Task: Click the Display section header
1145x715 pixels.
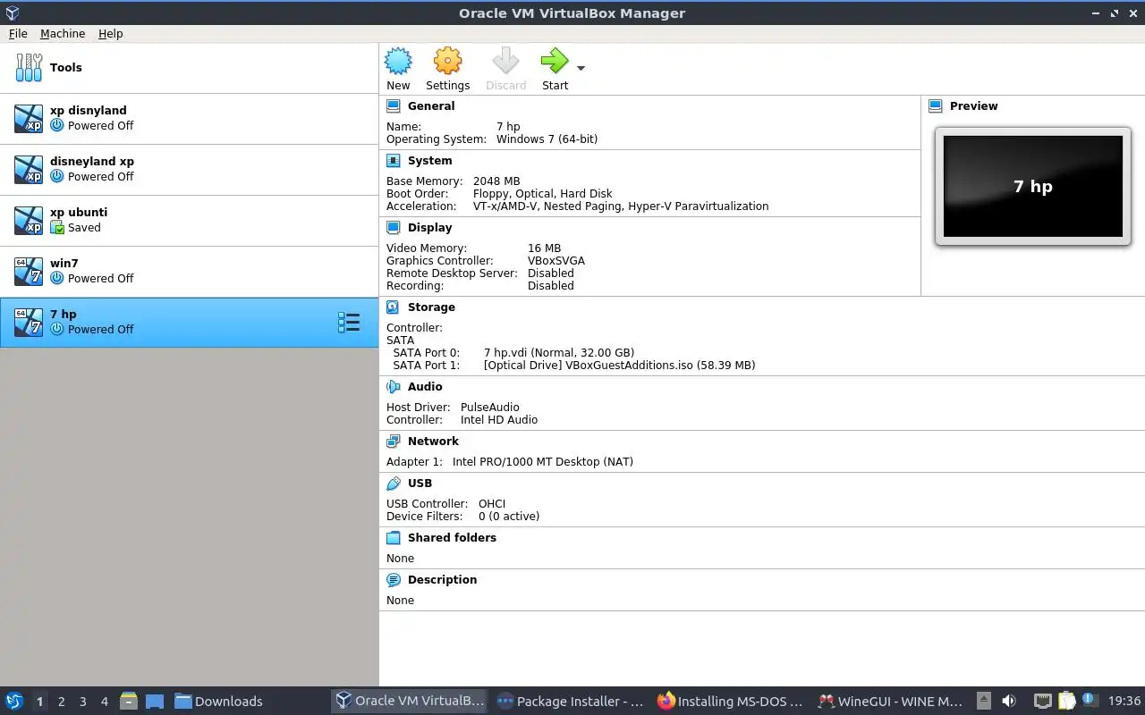Action: [429, 227]
